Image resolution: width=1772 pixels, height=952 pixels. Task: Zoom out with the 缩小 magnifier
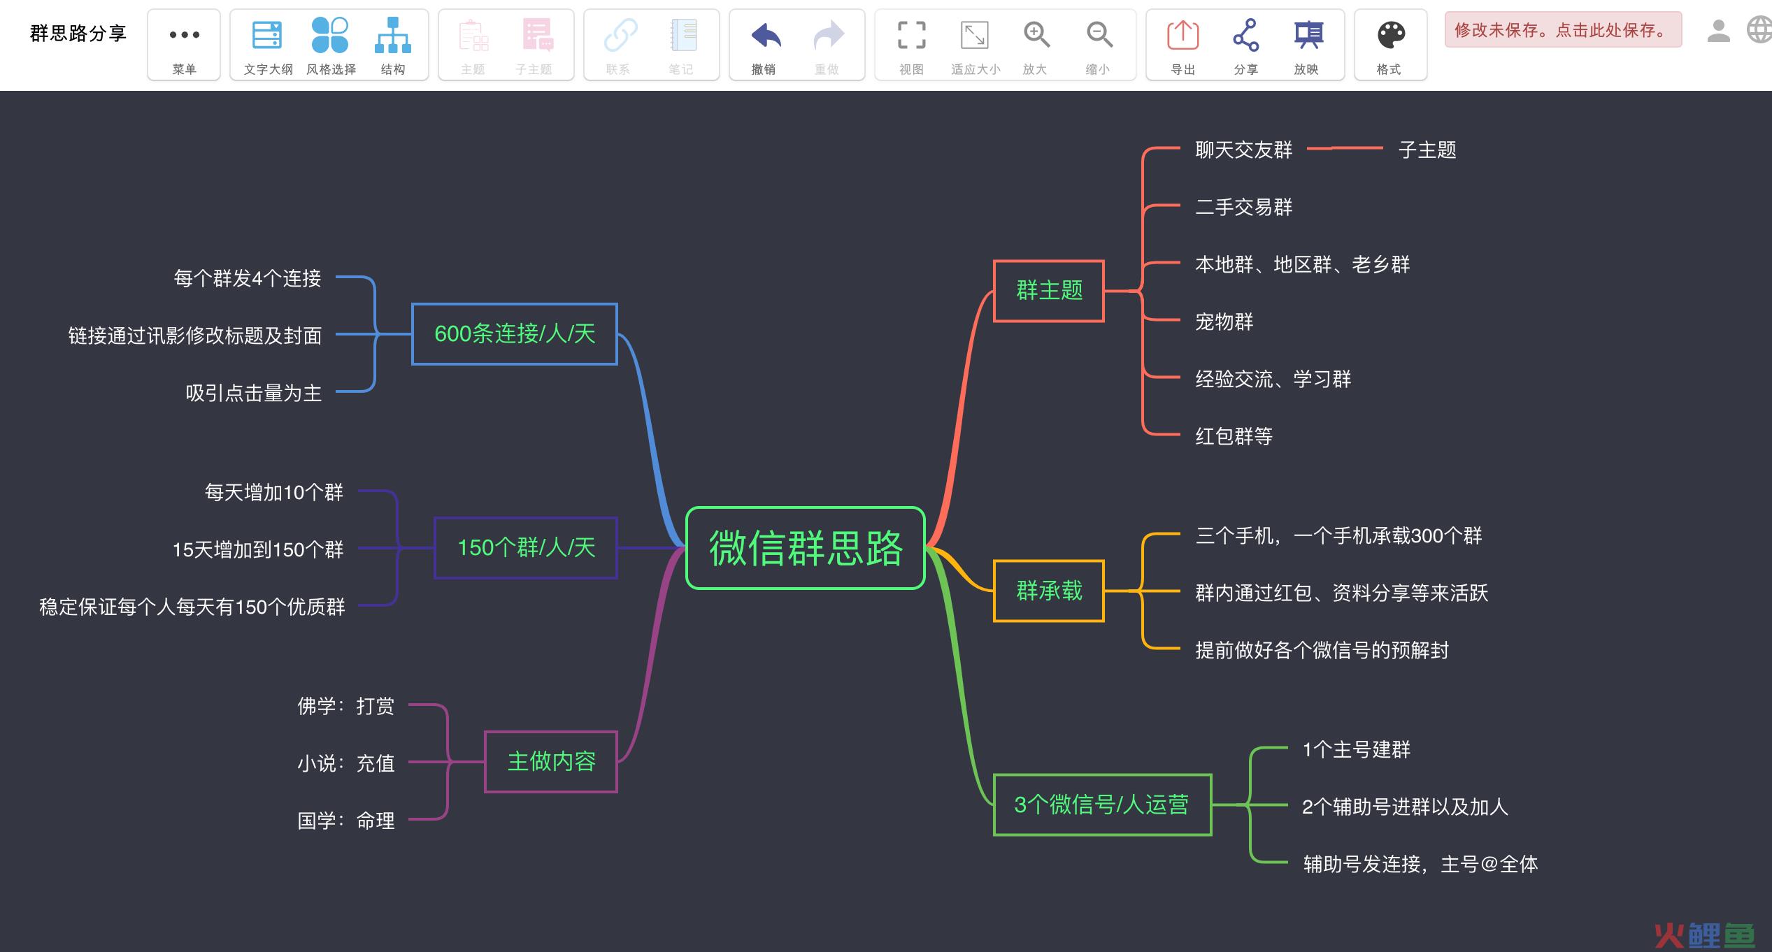point(1098,45)
